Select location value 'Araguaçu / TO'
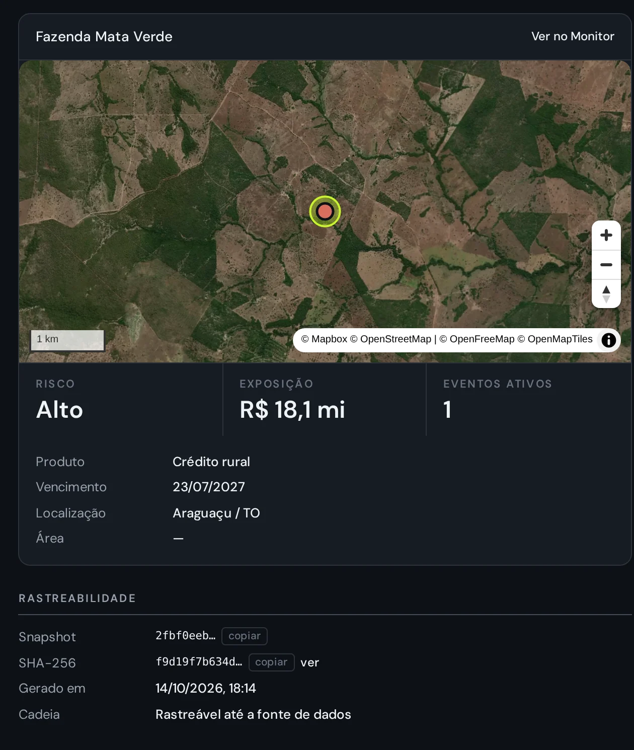Screen dimensions: 634x750 (x=216, y=513)
